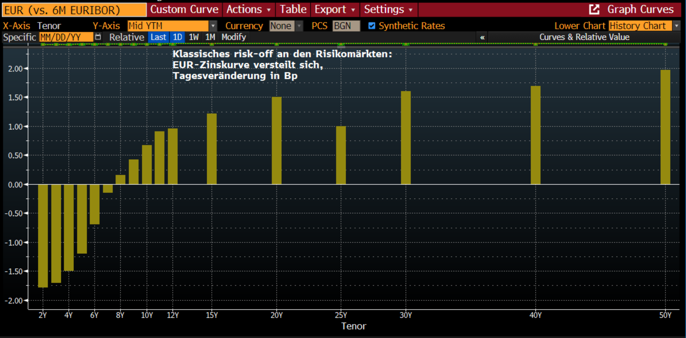686x338 pixels.
Task: Click the 0.00 y-axis label
Action: point(15,185)
